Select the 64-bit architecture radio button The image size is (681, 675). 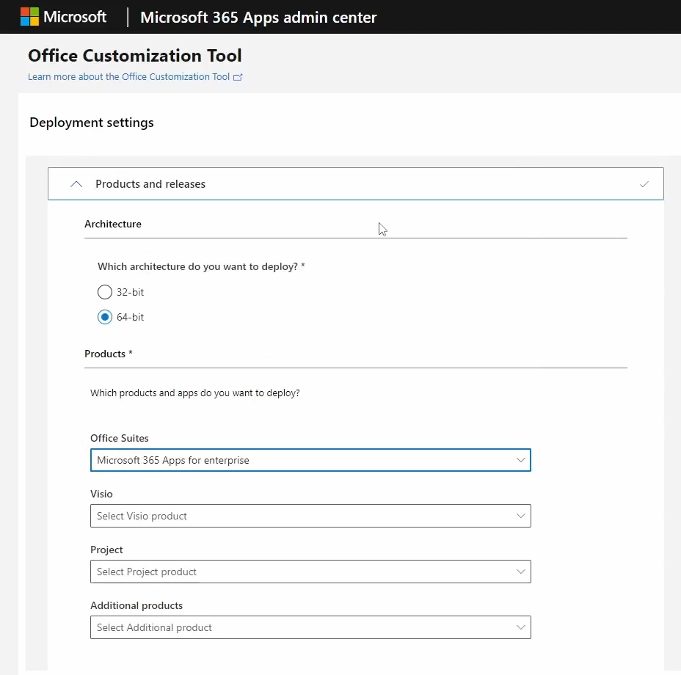click(105, 317)
